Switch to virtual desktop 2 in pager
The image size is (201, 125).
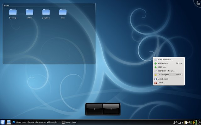click(x=111, y=109)
